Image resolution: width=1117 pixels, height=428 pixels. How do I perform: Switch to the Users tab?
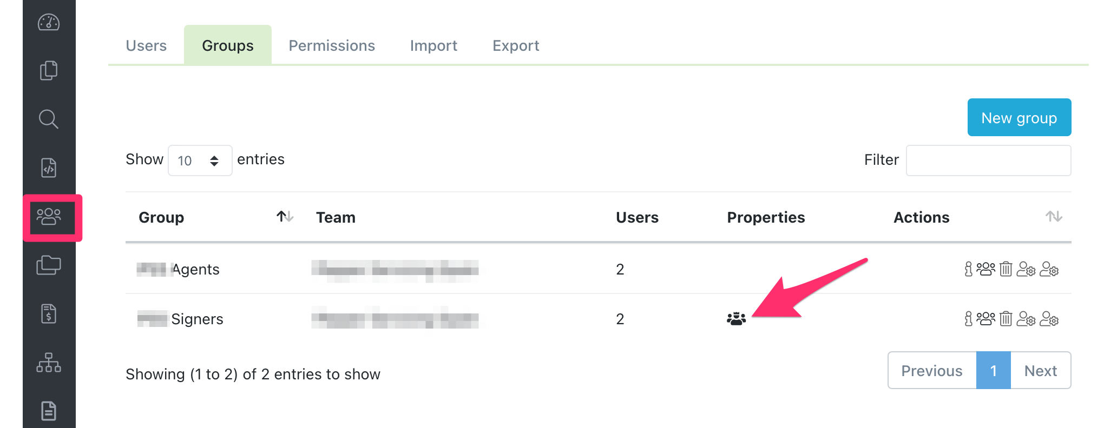tap(146, 45)
